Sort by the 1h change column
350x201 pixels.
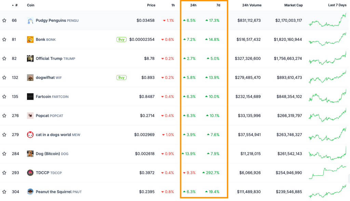click(173, 5)
